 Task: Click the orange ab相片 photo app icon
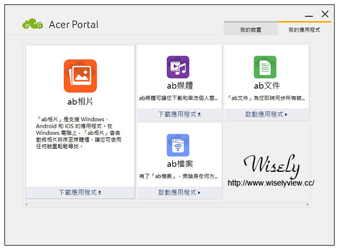(80, 76)
